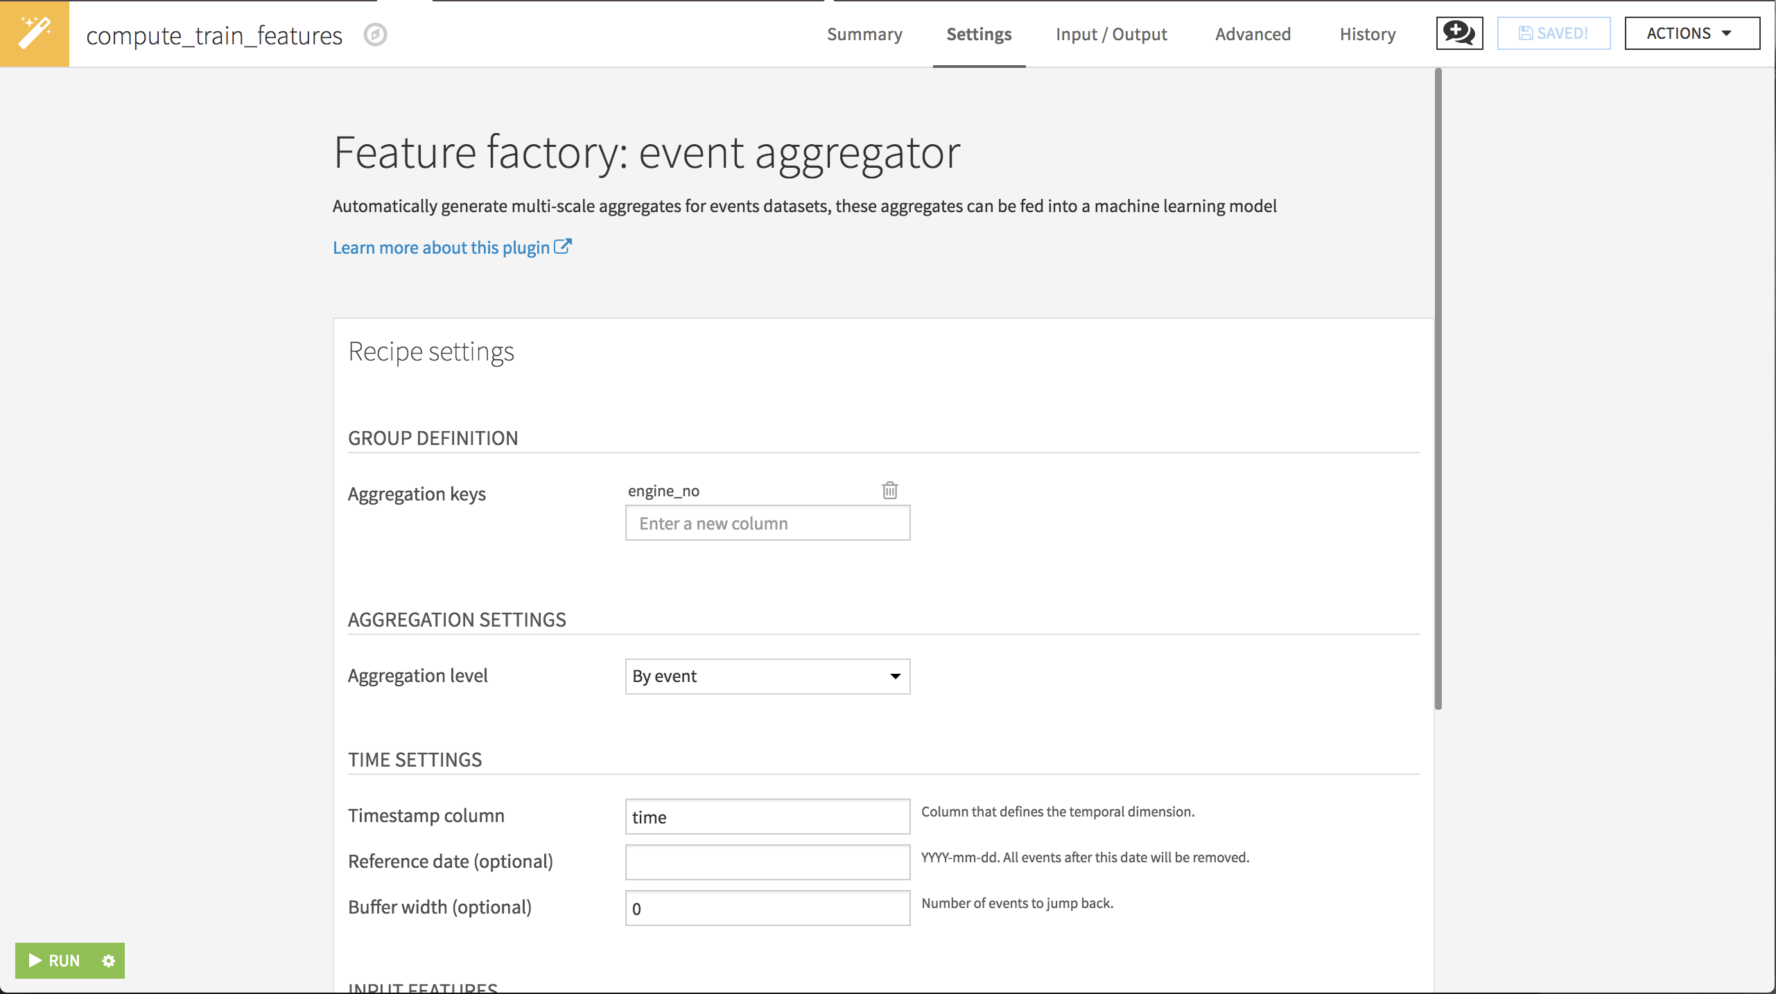Click the compute_train_features recipe name
This screenshot has height=994, width=1776.
(214, 35)
